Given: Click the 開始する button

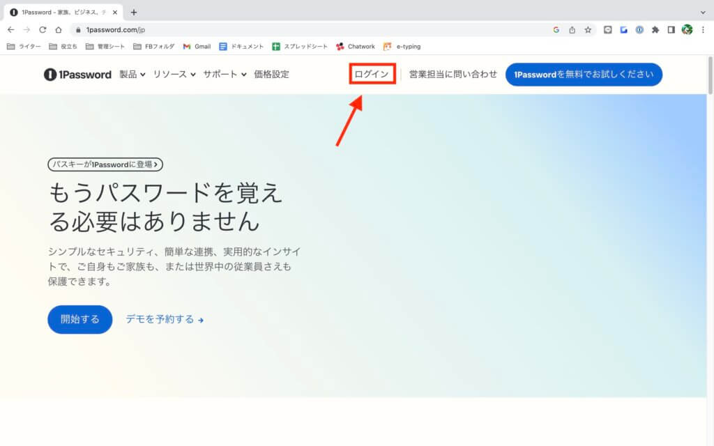Looking at the screenshot, I should pyautogui.click(x=79, y=319).
